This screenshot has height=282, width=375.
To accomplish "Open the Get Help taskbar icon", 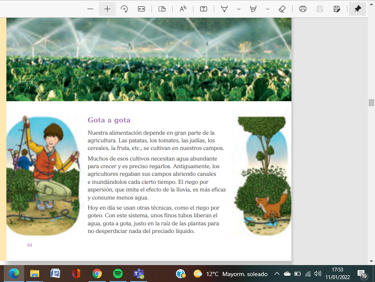I will [181, 274].
